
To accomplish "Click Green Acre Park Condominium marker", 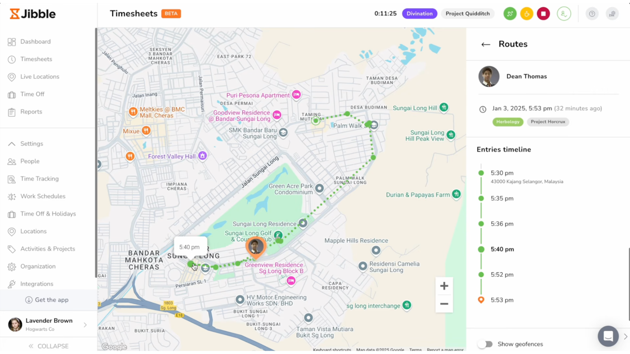I will [319, 188].
